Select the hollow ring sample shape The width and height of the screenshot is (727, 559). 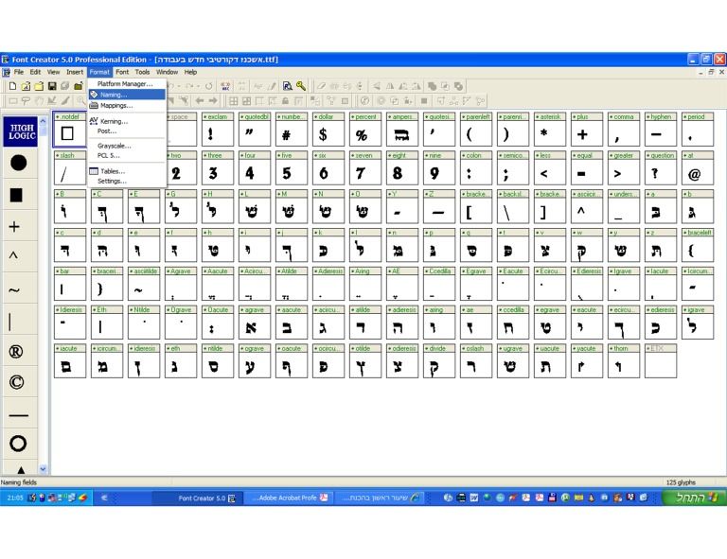(x=18, y=444)
